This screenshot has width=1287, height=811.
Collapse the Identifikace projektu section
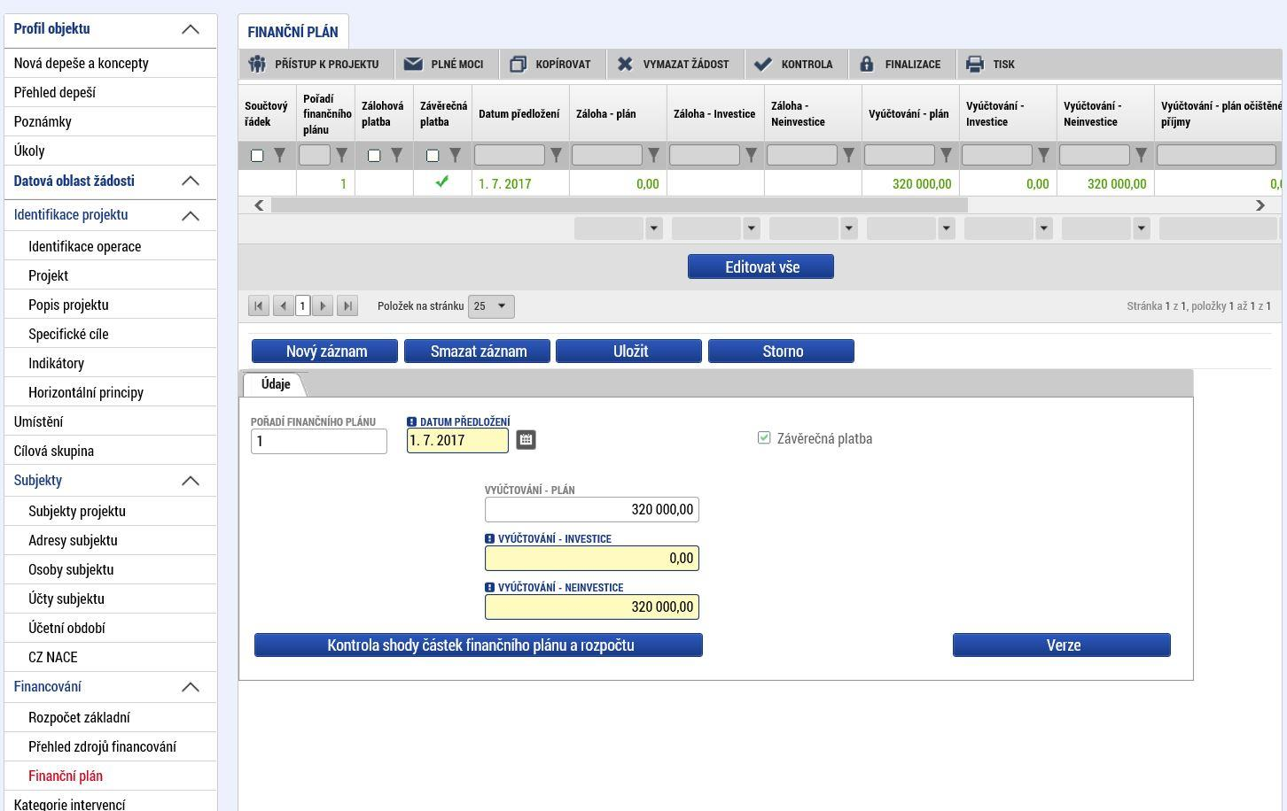tap(191, 215)
